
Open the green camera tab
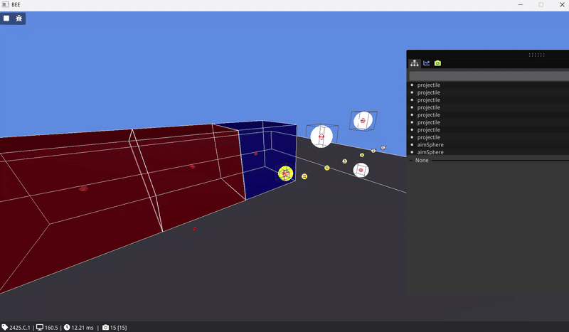(x=437, y=63)
